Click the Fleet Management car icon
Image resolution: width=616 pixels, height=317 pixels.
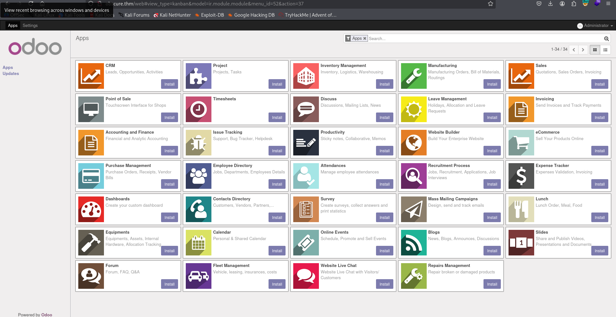point(198,276)
